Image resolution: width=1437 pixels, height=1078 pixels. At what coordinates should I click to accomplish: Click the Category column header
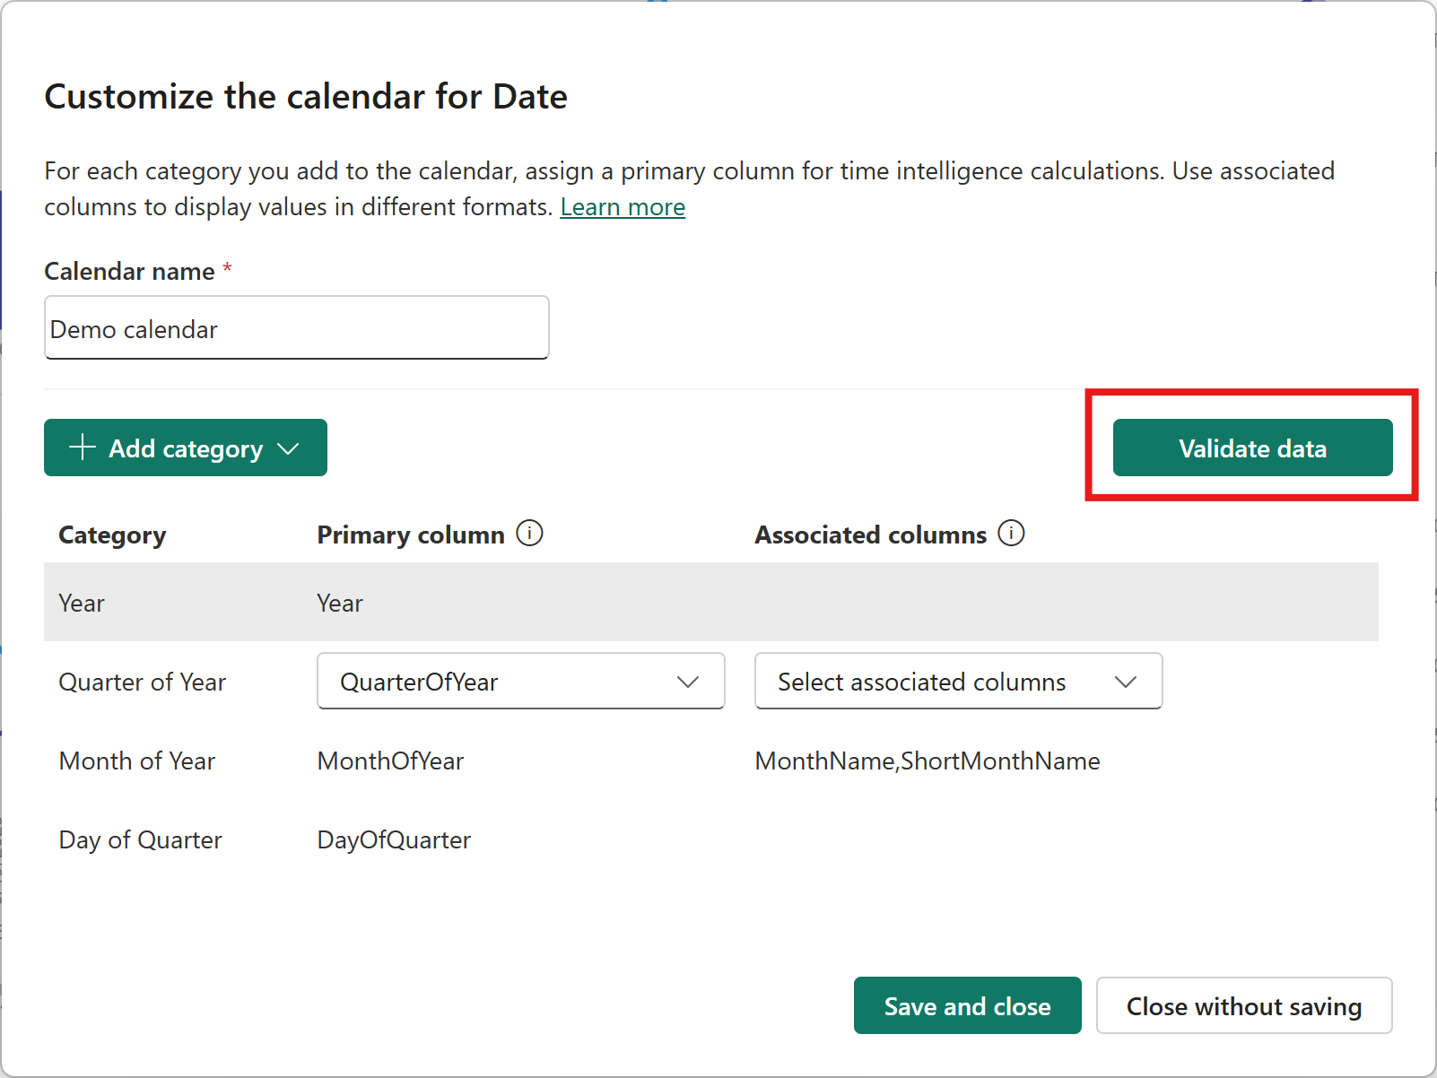[x=112, y=535]
